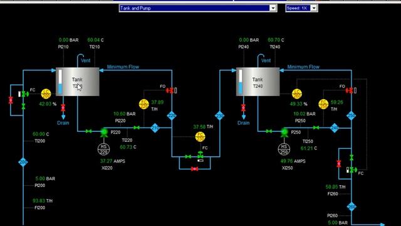Click Tank T210 level bar
The width and height of the screenshot is (401, 226).
coord(60,82)
